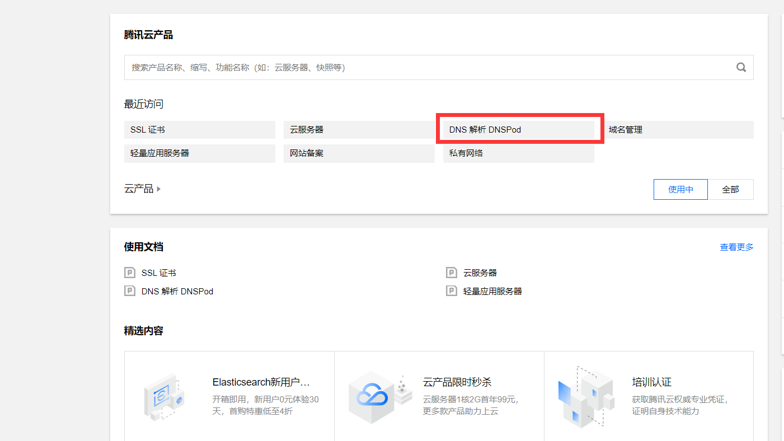Open the DNS 解析 DNSPod documentation link
This screenshot has height=441, width=784.
(177, 291)
